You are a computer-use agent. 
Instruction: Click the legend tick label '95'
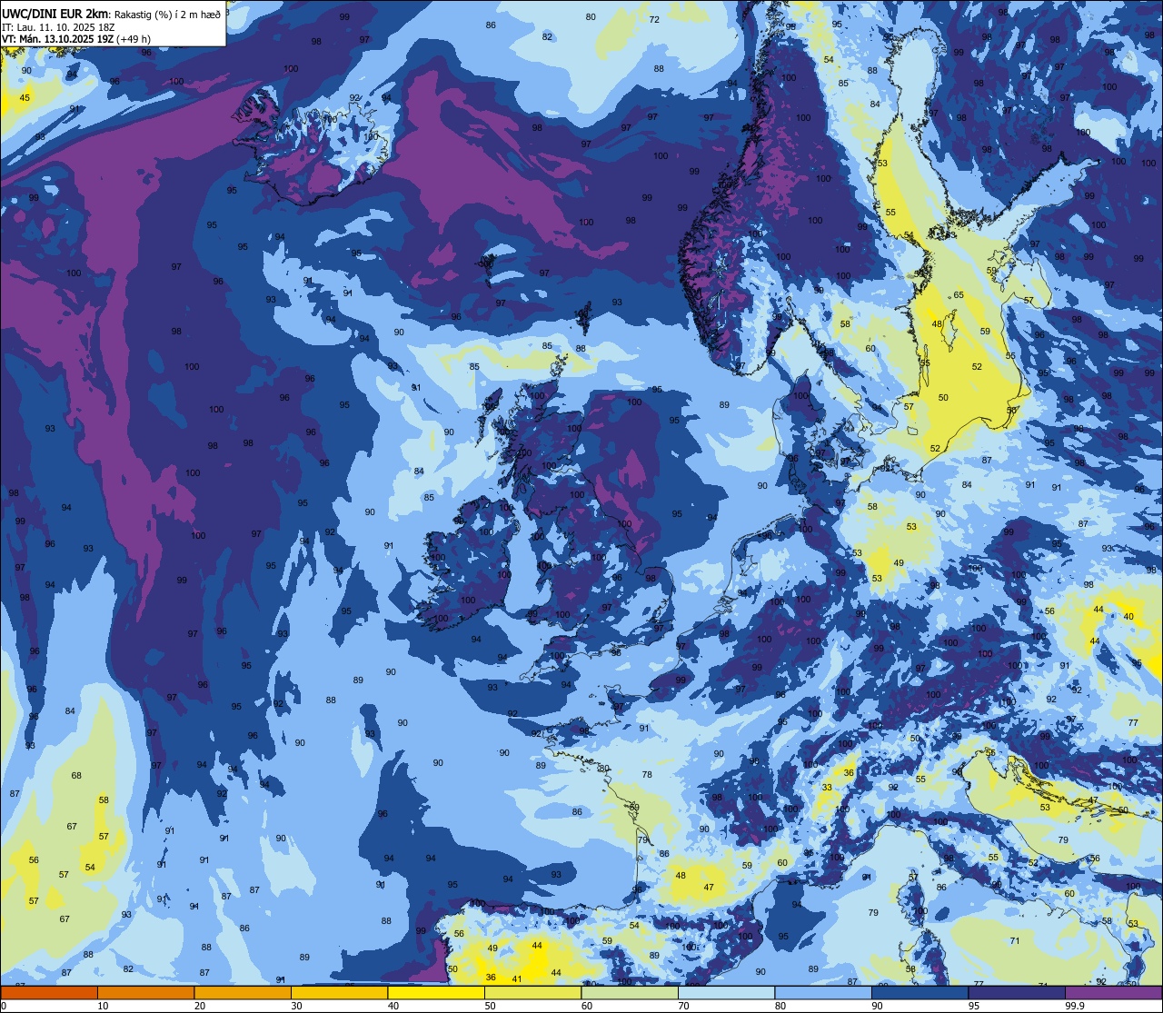click(974, 1006)
